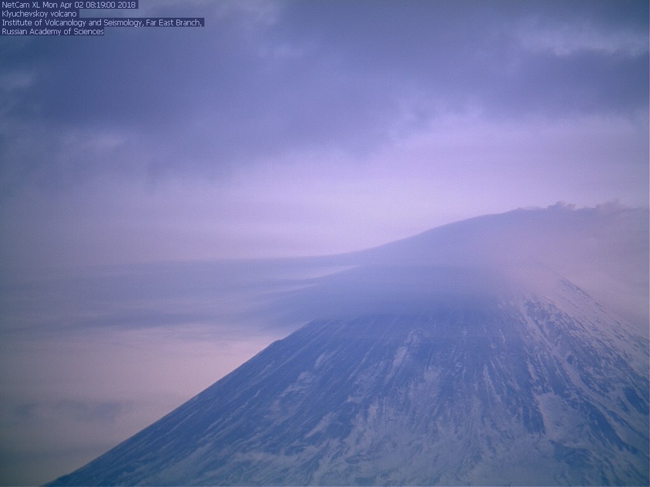Click the NetCam XL timestamp overlay text
The width and height of the screenshot is (650, 487).
coord(69,5)
